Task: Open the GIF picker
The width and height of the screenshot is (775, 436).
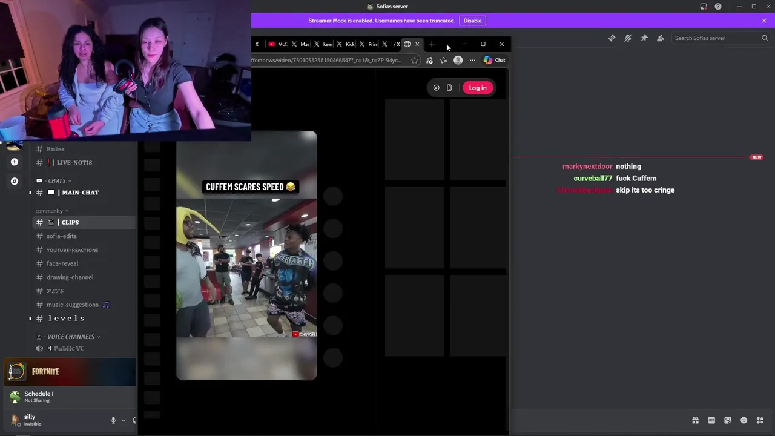Action: click(711, 420)
